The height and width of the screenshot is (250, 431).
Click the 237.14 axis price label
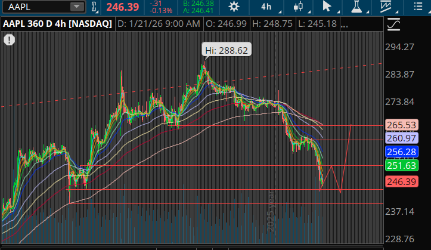tap(399, 211)
